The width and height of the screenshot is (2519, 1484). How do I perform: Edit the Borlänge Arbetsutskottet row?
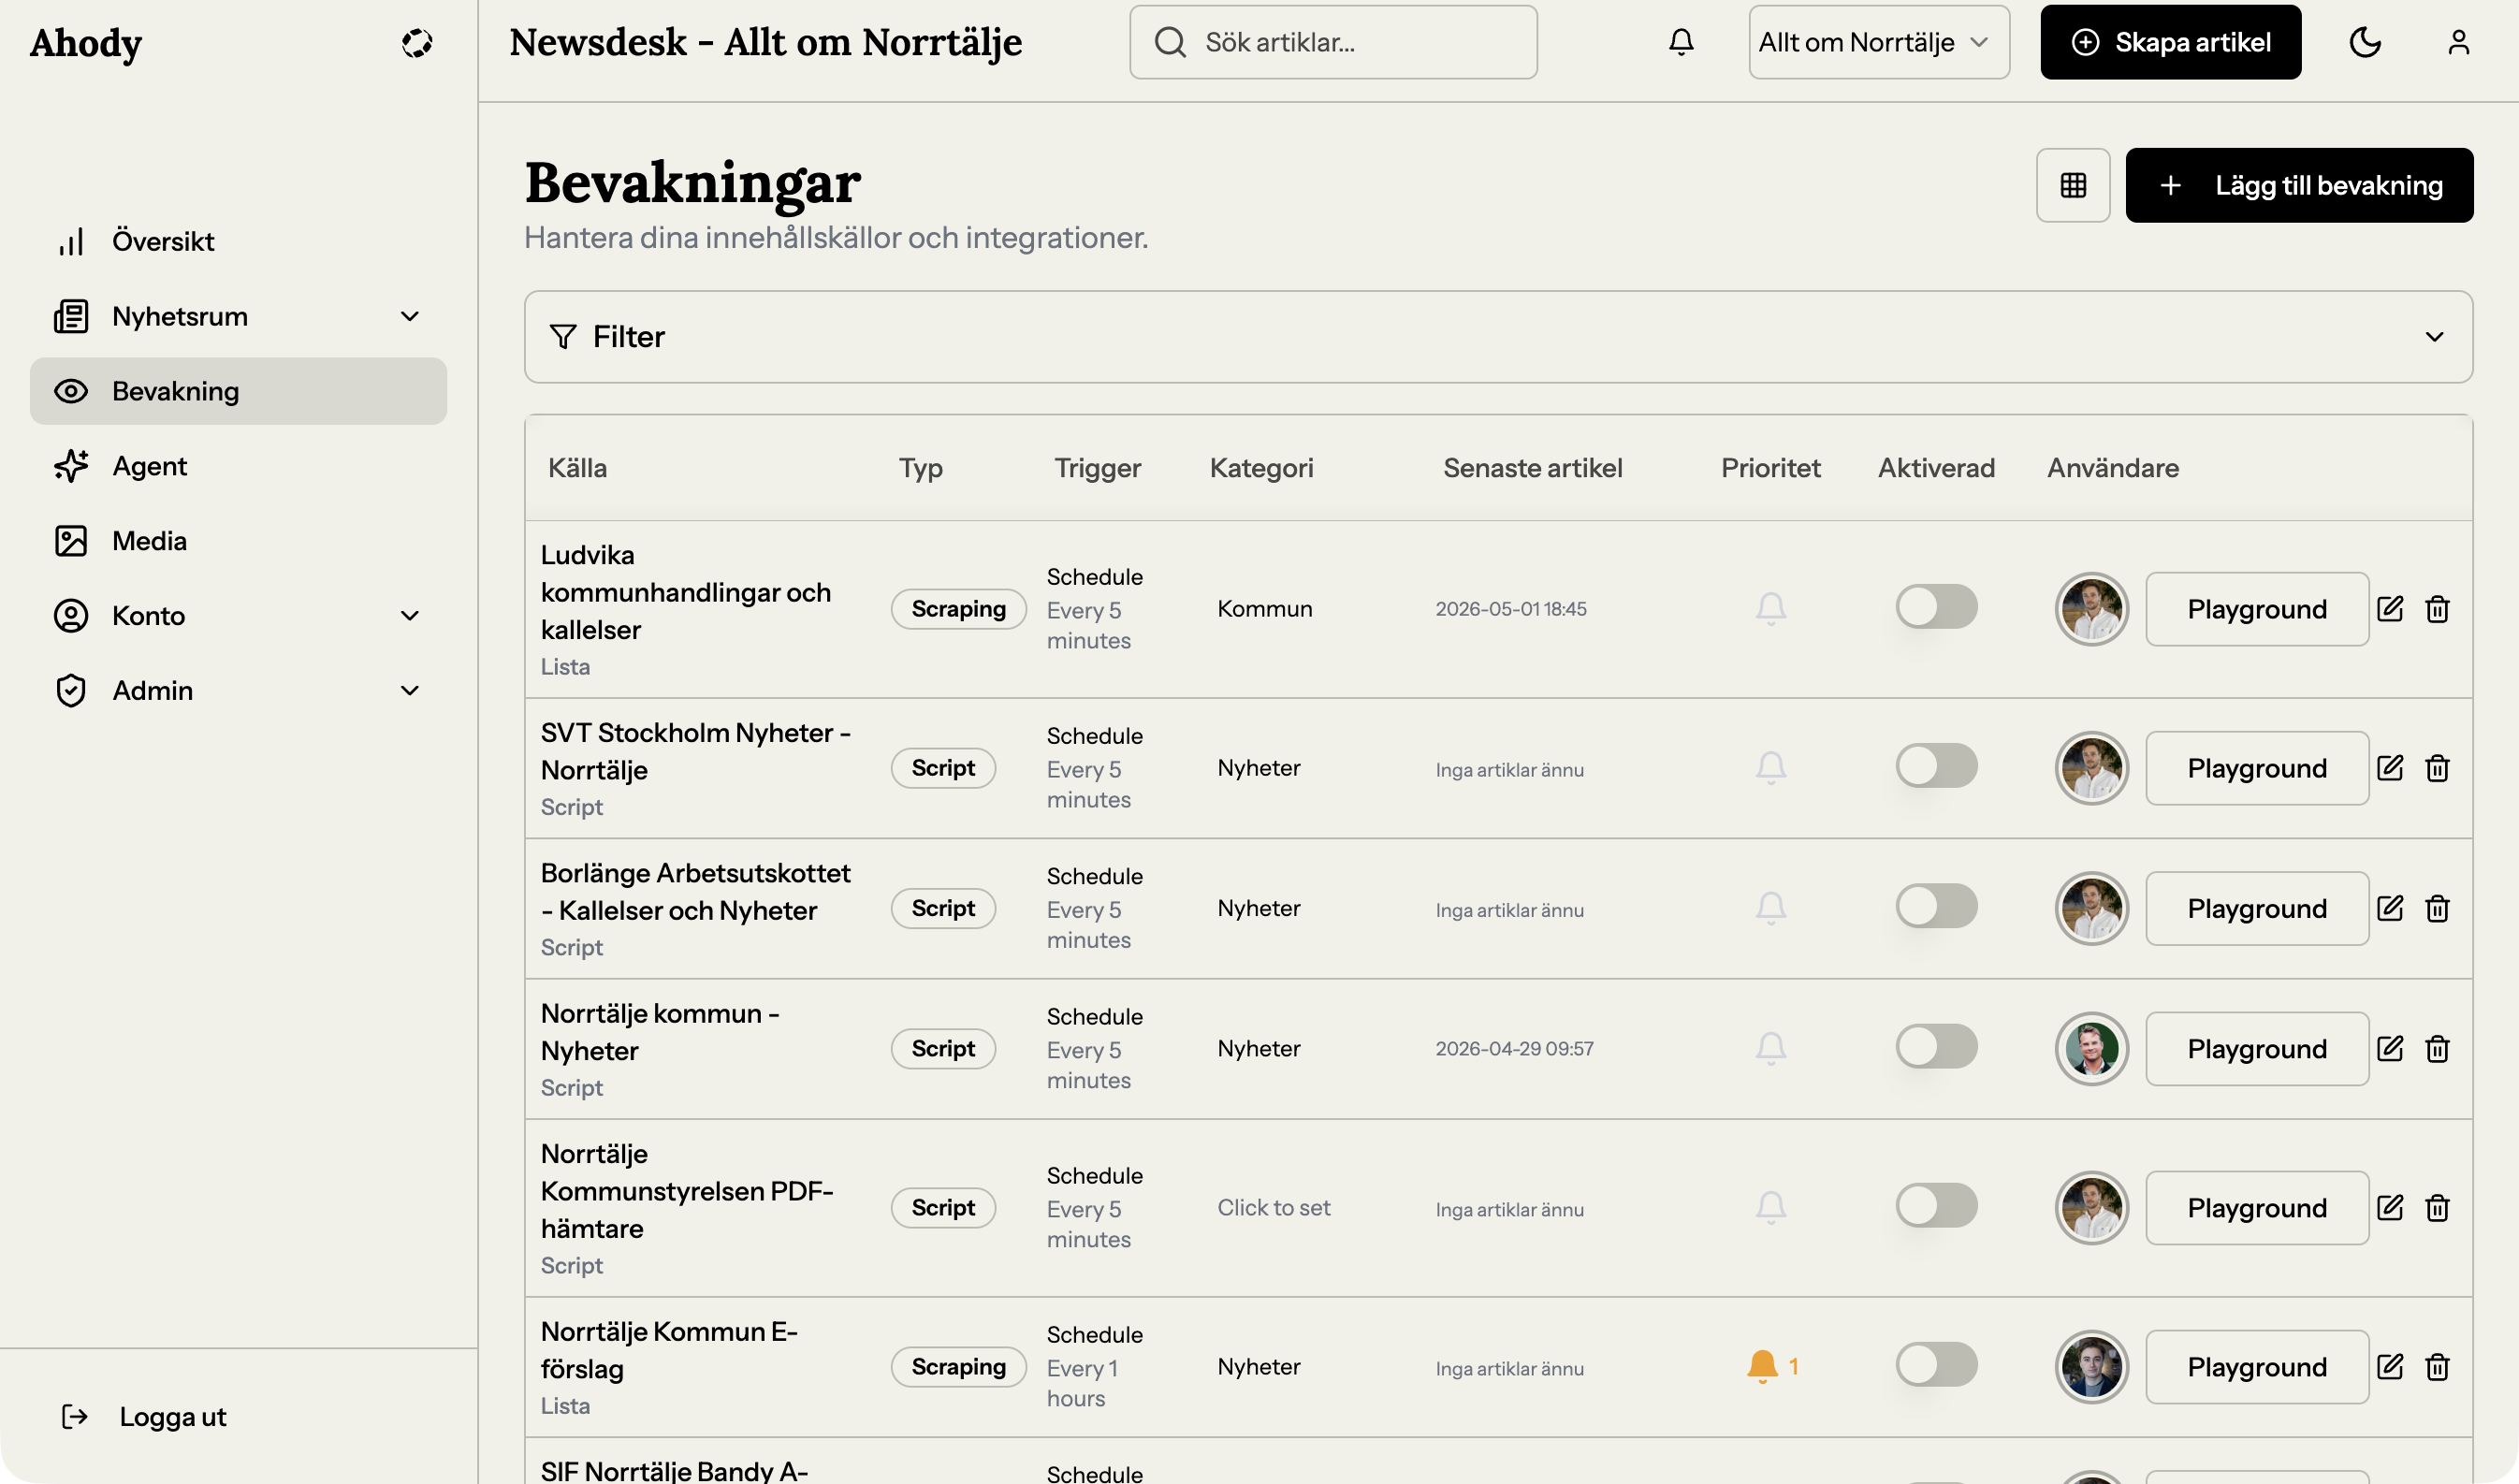click(x=2390, y=907)
